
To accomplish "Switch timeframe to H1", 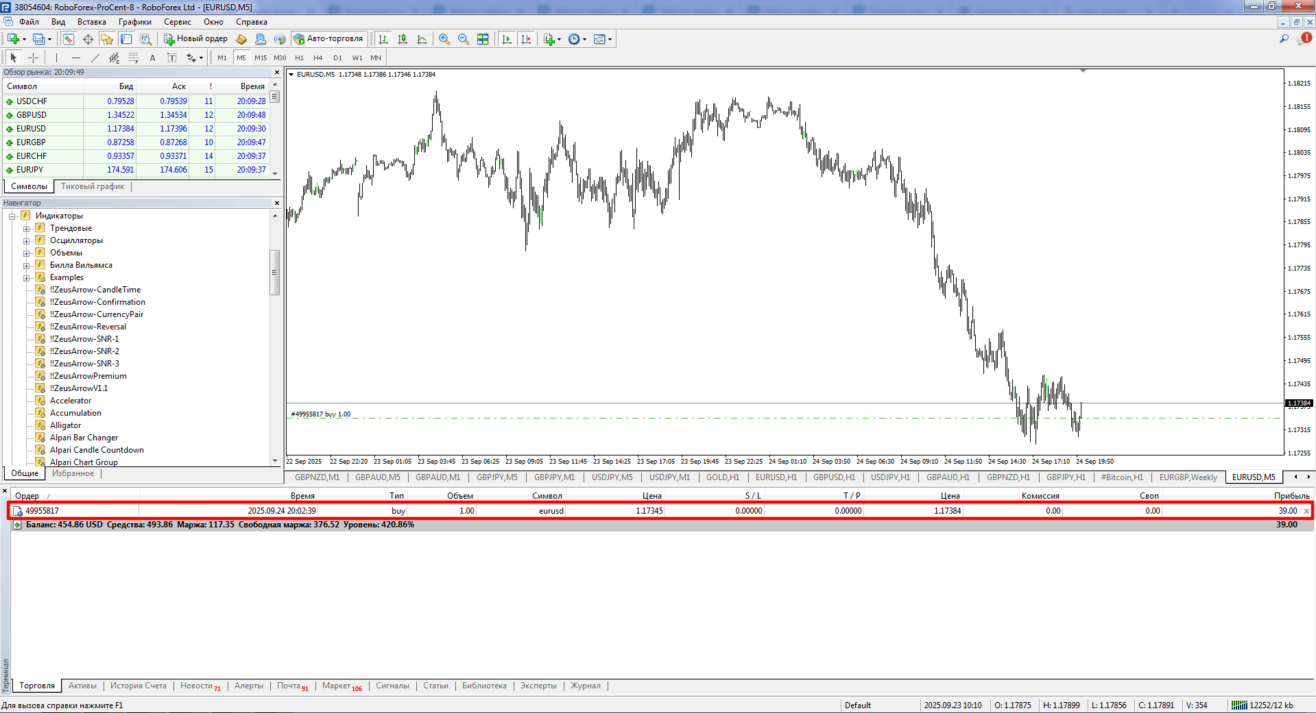I will pyautogui.click(x=299, y=58).
